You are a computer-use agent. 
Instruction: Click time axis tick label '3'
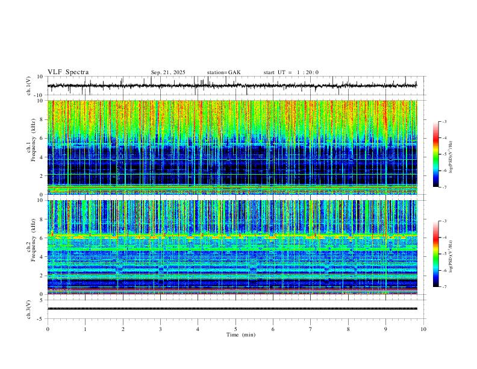point(160,329)
